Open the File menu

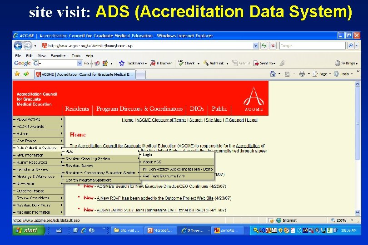18,56
